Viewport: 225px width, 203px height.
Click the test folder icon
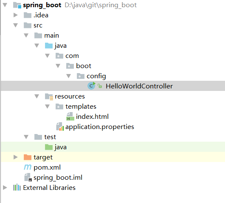coord(38,137)
